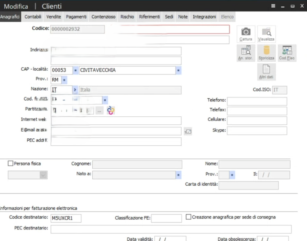Click the email send icon beside E@mail field
Viewport: 307px width, 241px height.
click(188, 132)
